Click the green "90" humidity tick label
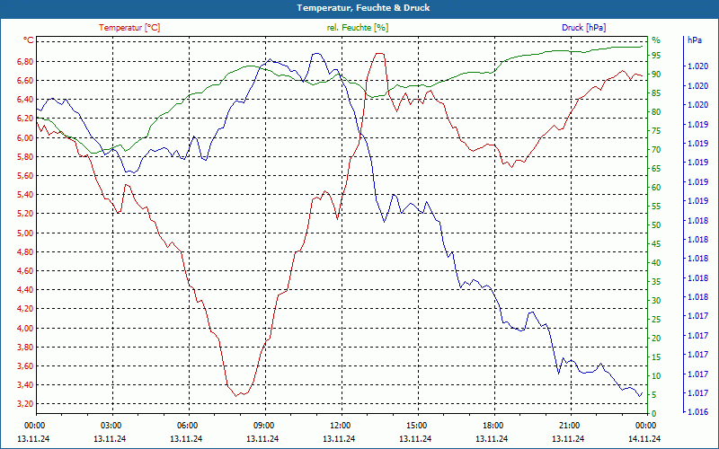This screenshot has height=449, width=719. (656, 75)
